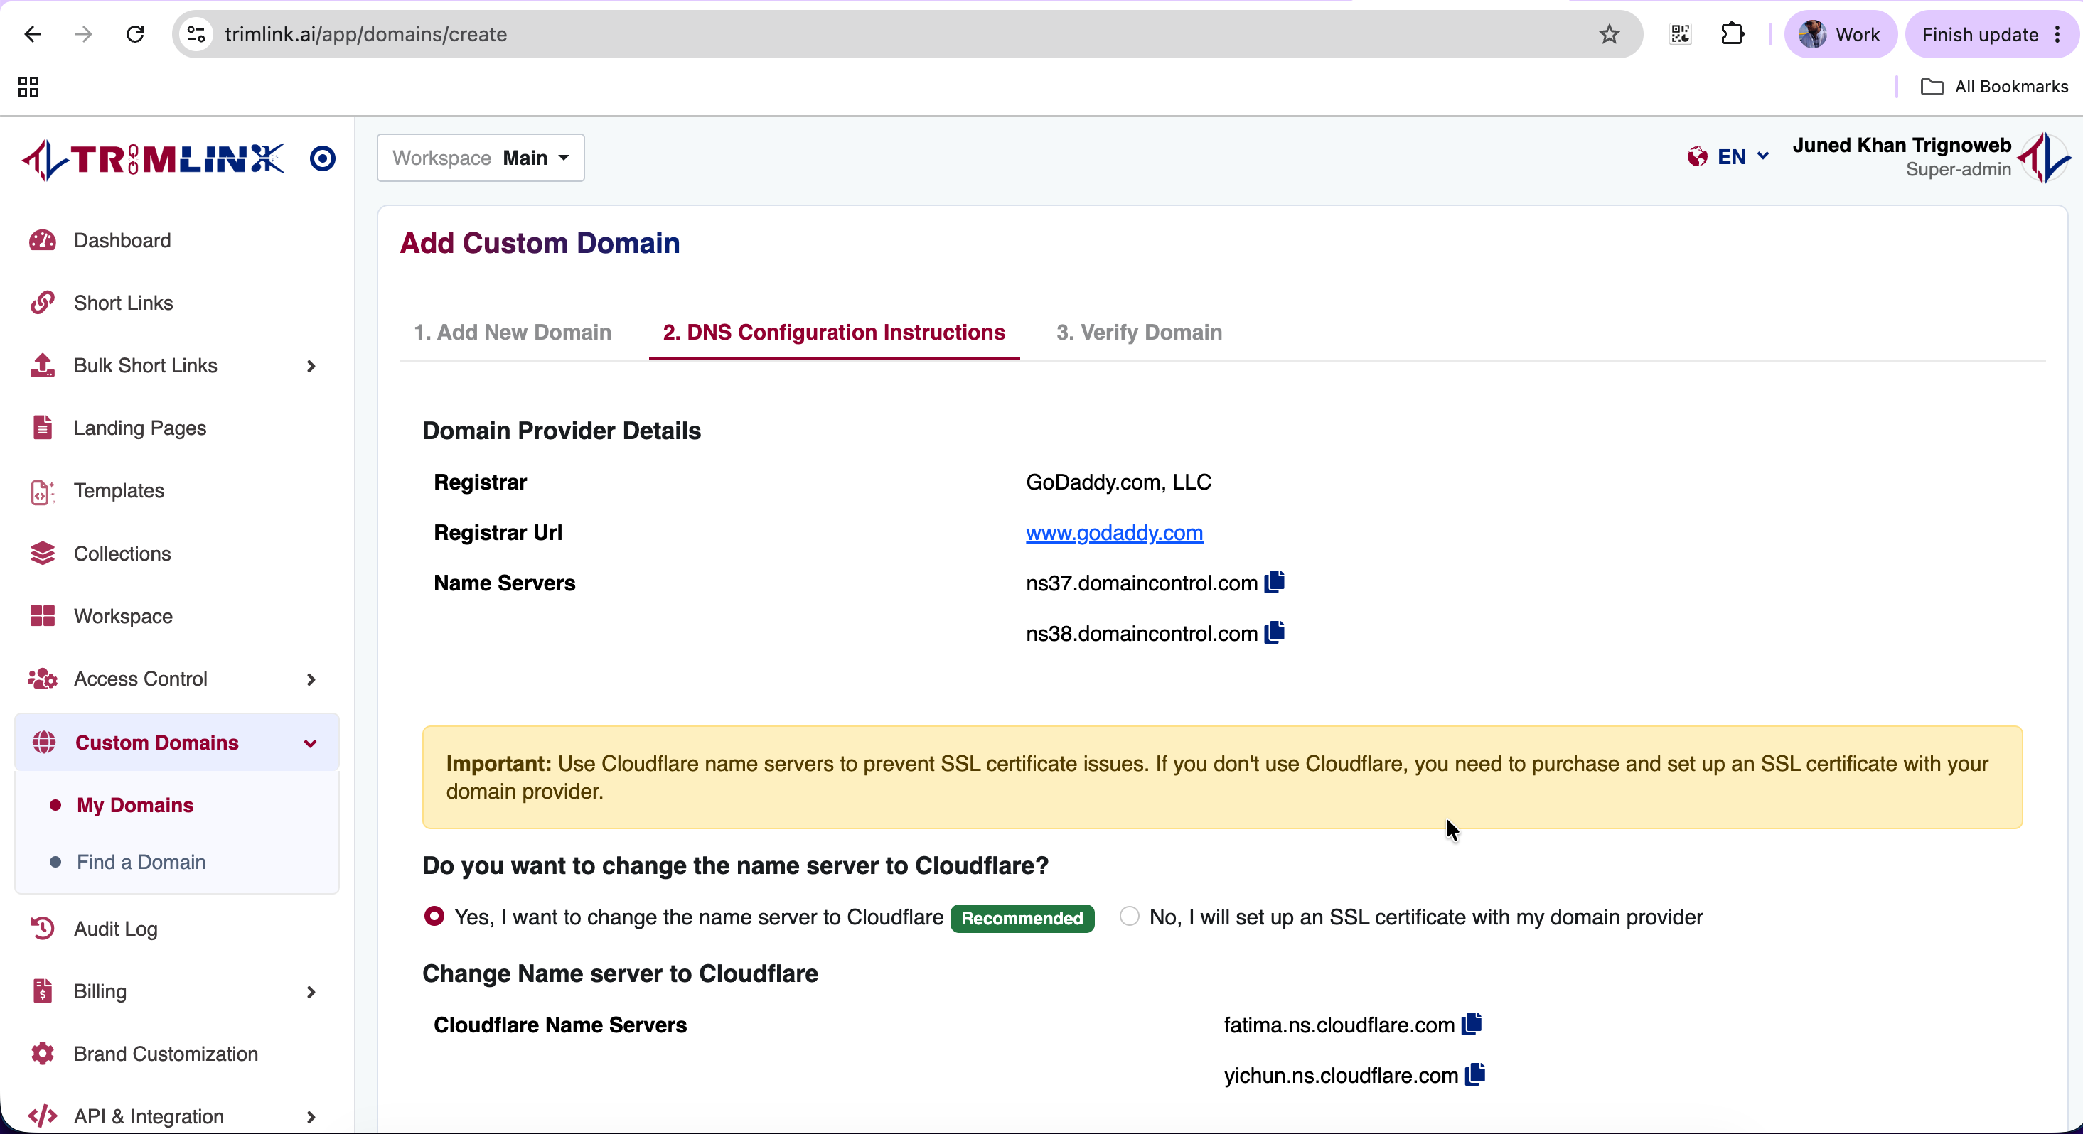Copy ns37.domaincontrol.com name server
Viewport: 2083px width, 1134px height.
[x=1275, y=582]
